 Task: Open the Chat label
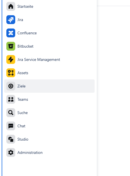coord(21,126)
